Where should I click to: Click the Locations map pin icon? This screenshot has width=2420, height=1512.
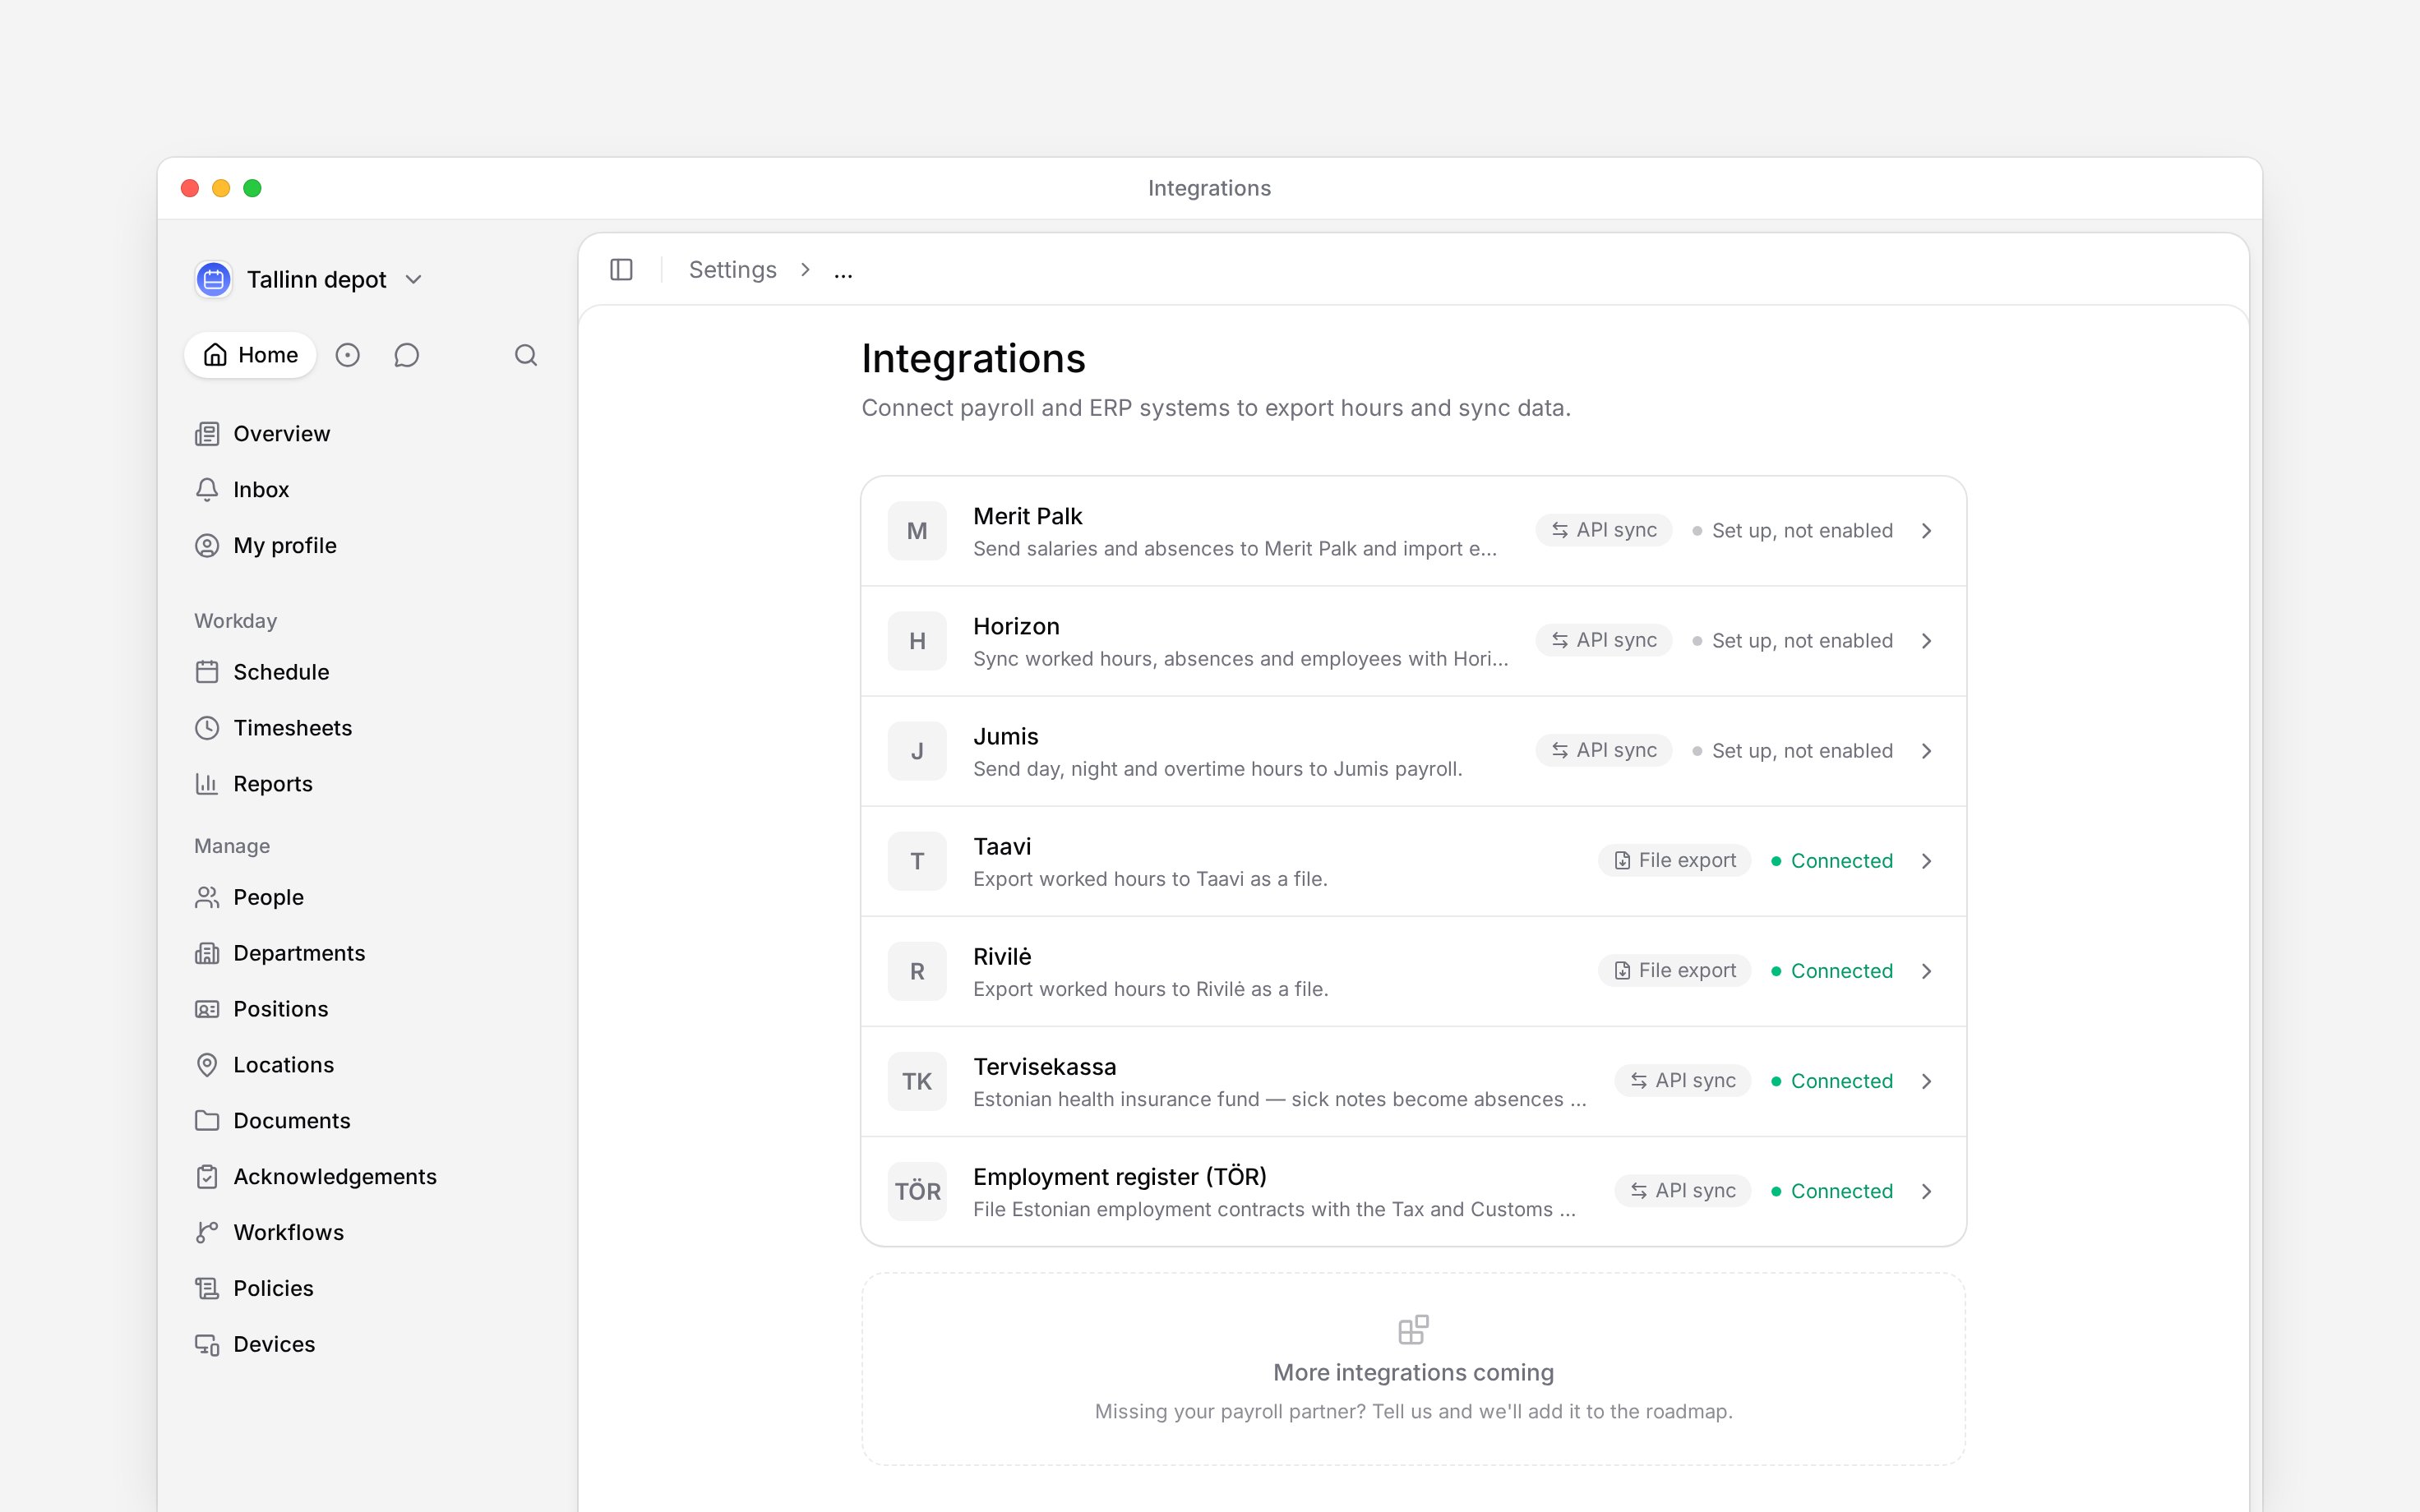click(x=207, y=1065)
